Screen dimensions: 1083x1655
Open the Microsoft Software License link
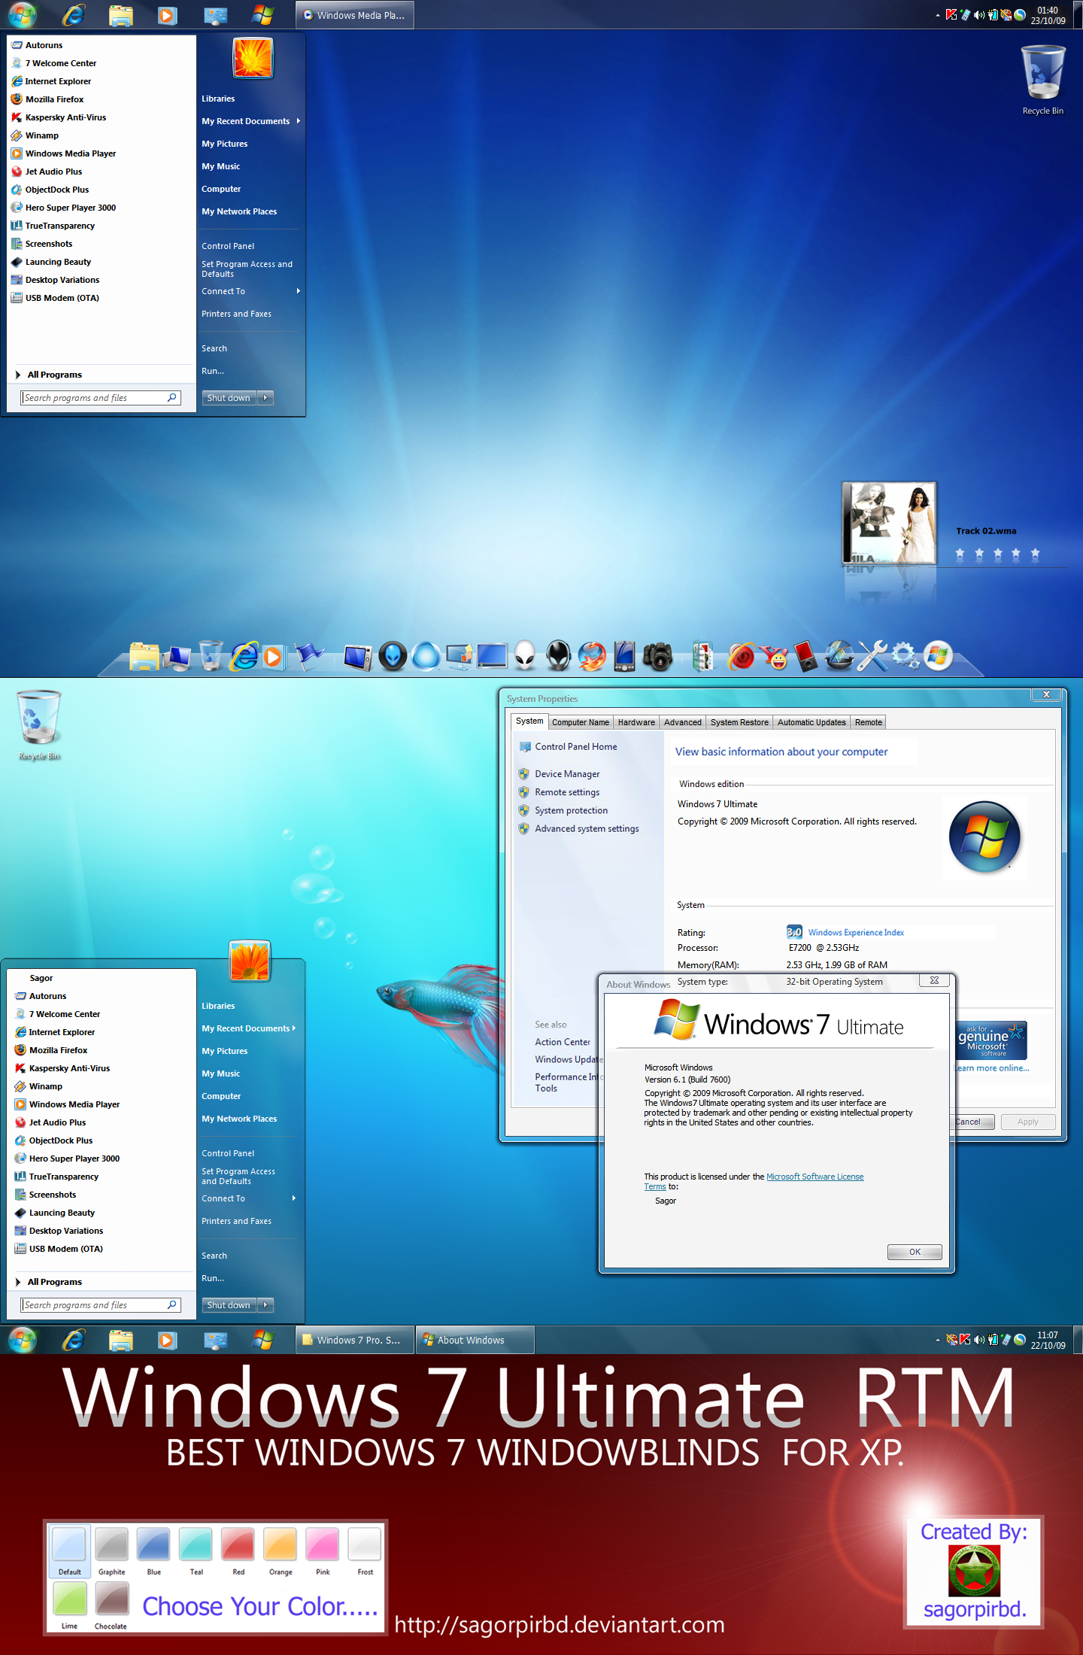(x=815, y=1177)
